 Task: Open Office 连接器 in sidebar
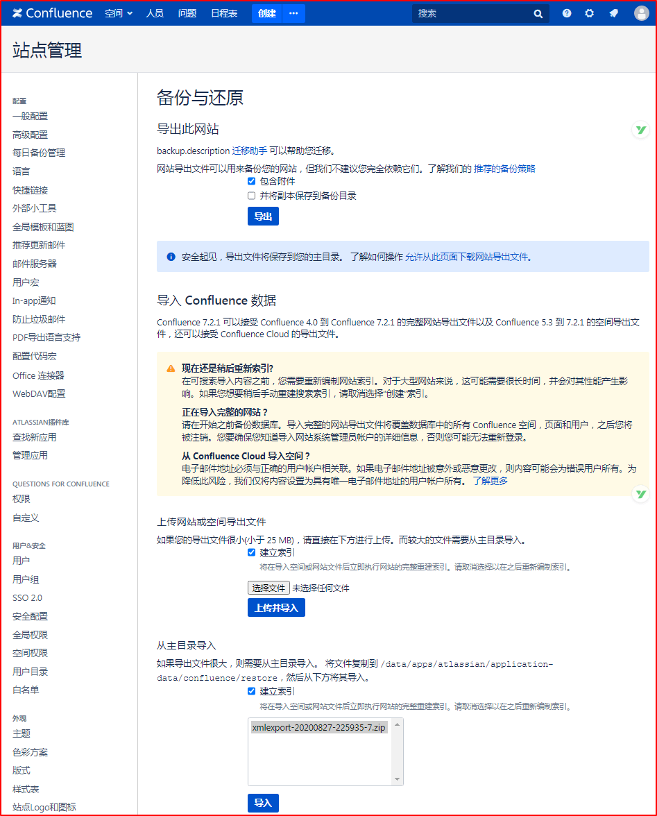[38, 376]
